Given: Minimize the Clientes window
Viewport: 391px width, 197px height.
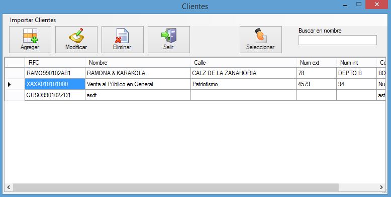Looking at the screenshot, I should coord(345,5).
